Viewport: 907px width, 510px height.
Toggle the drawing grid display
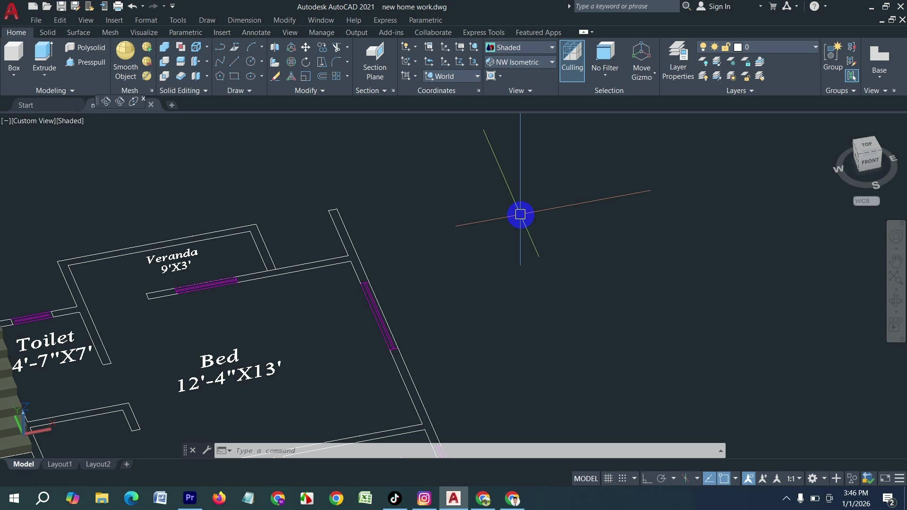[608, 478]
